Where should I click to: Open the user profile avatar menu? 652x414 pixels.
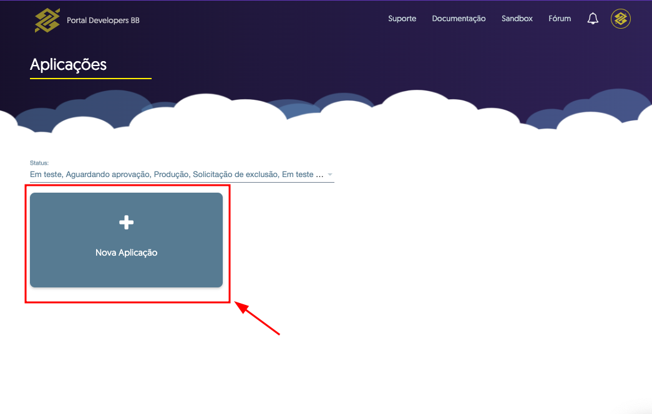click(620, 19)
